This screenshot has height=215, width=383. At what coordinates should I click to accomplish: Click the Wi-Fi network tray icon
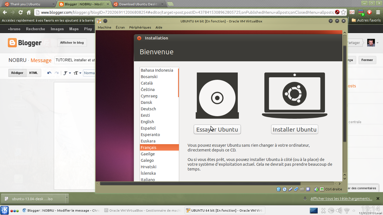347,211
